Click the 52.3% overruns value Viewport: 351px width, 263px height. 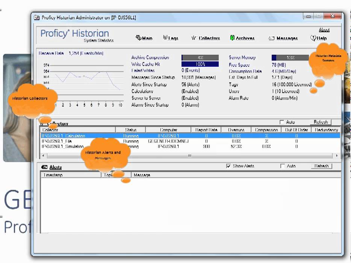236,147
